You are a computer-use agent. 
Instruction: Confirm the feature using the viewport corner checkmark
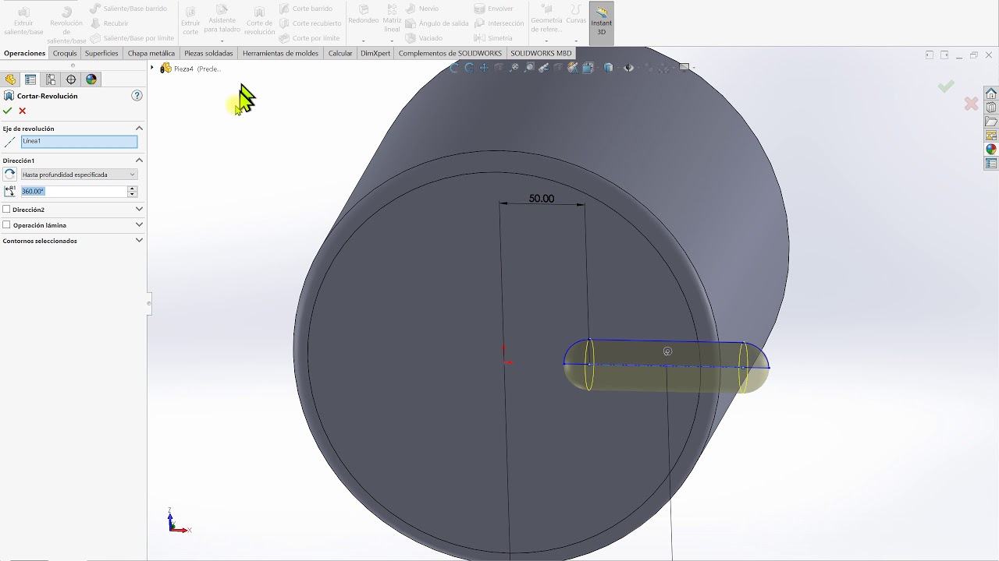pyautogui.click(x=946, y=86)
